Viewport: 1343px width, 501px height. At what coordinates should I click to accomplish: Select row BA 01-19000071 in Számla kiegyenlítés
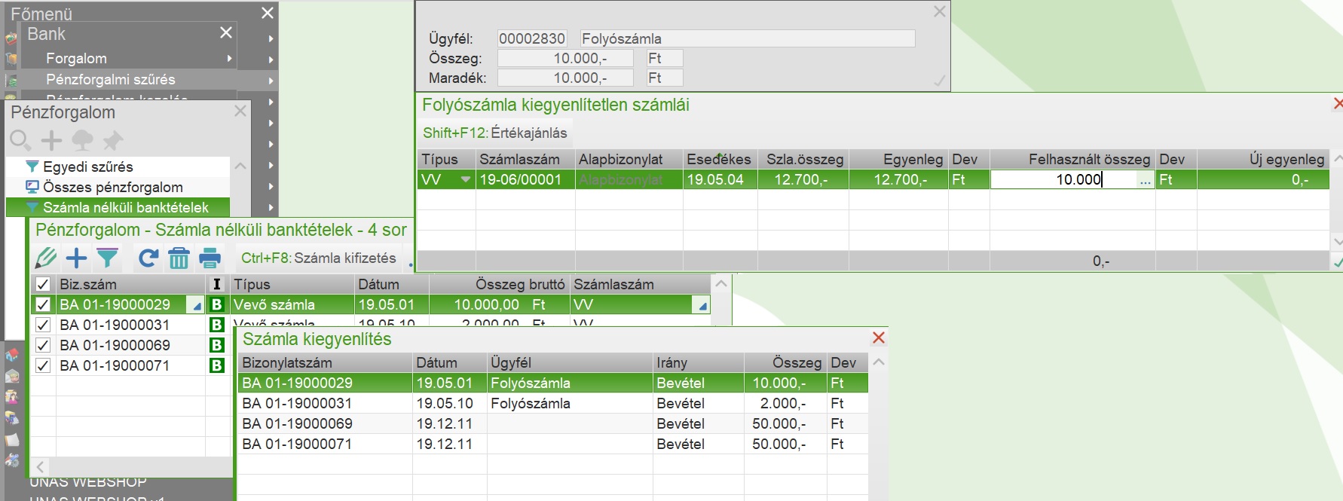point(552,444)
